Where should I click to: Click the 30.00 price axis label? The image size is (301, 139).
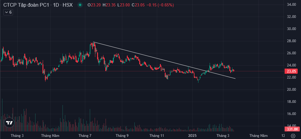tap(291, 29)
